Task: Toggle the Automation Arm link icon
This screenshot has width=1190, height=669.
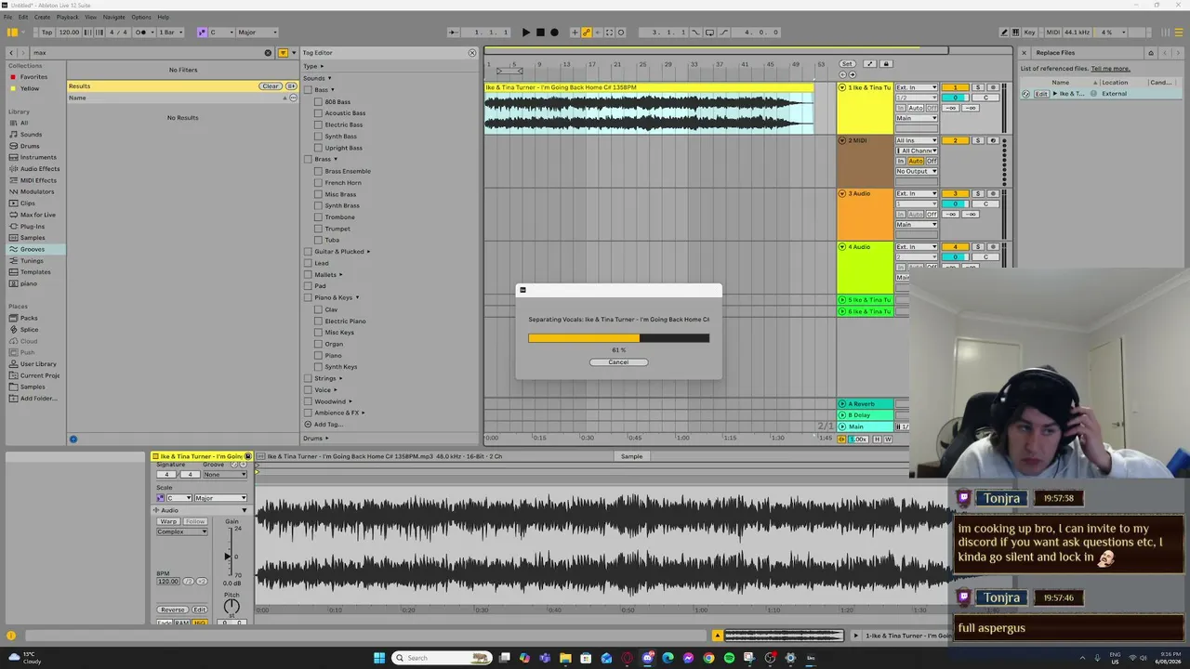Action: point(587,33)
